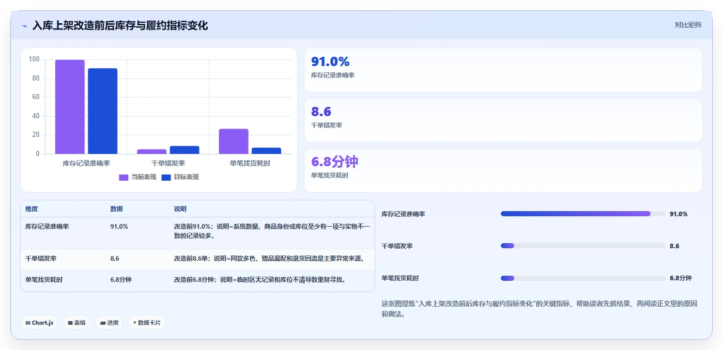Click the 库存记录准确率 progress row label
Viewport: 723px width, 350px height.
pos(403,214)
